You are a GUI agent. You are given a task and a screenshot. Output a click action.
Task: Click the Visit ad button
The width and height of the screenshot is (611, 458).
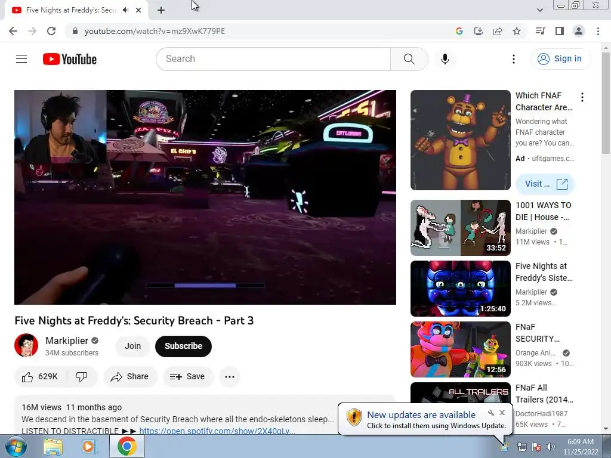tap(545, 184)
